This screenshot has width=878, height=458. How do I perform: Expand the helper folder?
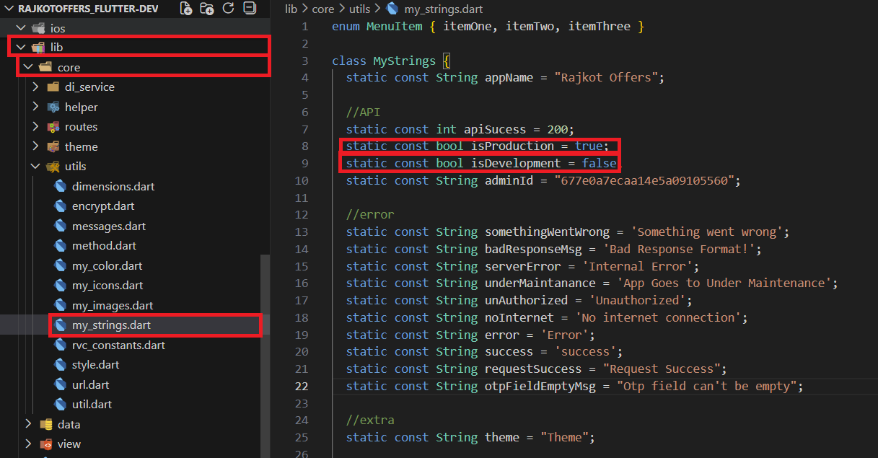tap(35, 107)
